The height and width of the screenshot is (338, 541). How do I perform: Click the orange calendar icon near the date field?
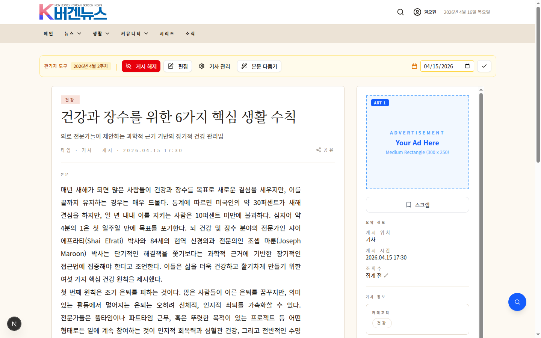click(x=414, y=66)
